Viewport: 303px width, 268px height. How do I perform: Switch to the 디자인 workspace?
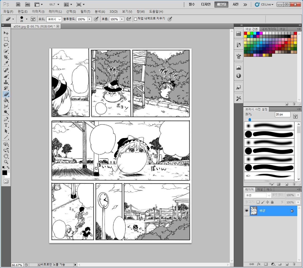click(x=206, y=4)
